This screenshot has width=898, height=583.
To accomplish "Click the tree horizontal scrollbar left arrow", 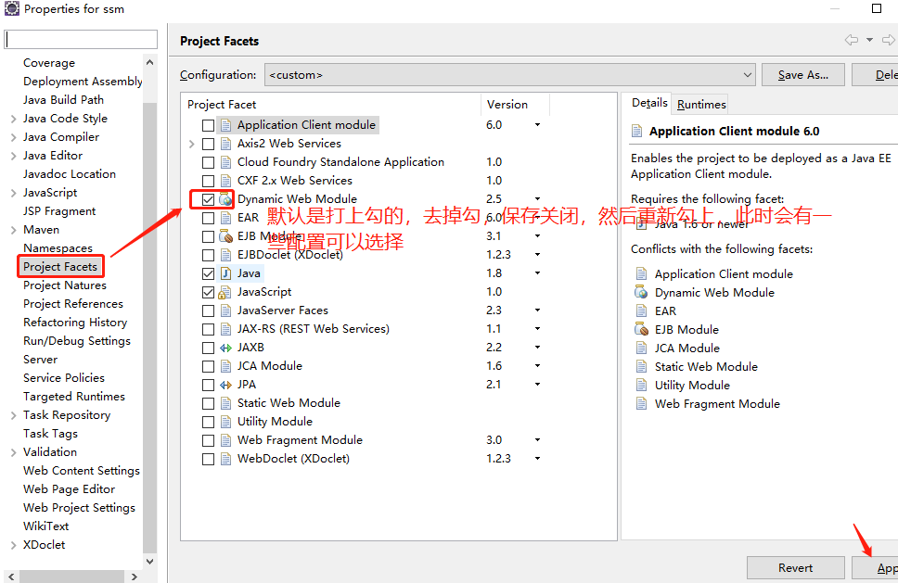I will coord(11,577).
